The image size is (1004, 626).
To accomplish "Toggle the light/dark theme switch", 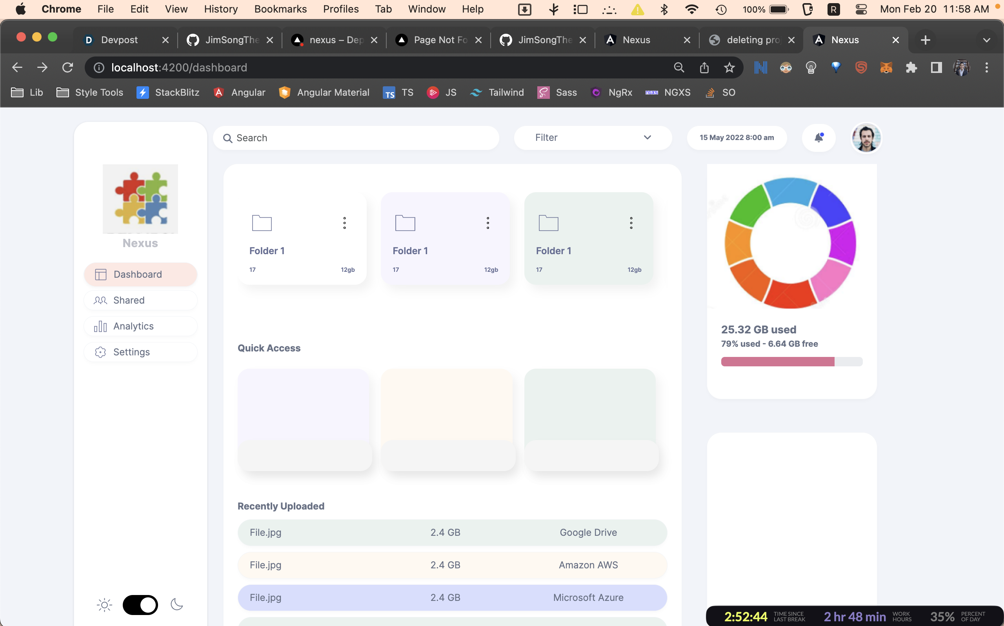I will click(140, 605).
